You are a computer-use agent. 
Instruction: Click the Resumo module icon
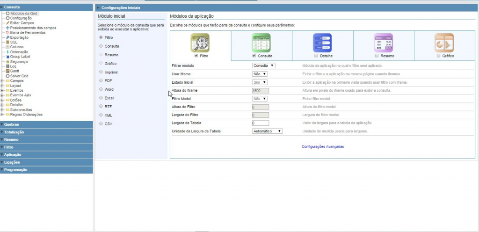tap(384, 42)
